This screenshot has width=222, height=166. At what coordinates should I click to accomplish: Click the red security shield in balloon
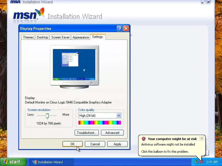pyautogui.click(x=143, y=139)
